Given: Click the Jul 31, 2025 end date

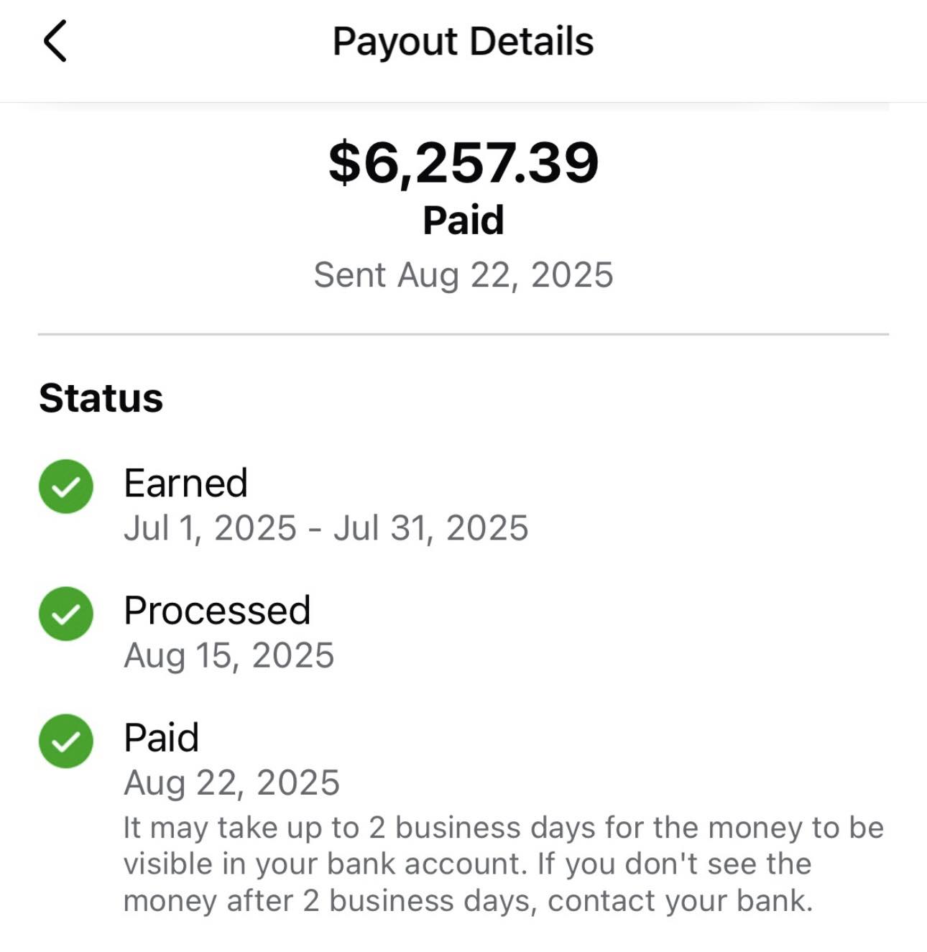Looking at the screenshot, I should pos(430,528).
